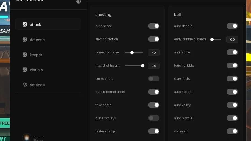Enable prefer volleys
Image resolution: width=251 pixels, height=141 pixels.
(x=154, y=118)
